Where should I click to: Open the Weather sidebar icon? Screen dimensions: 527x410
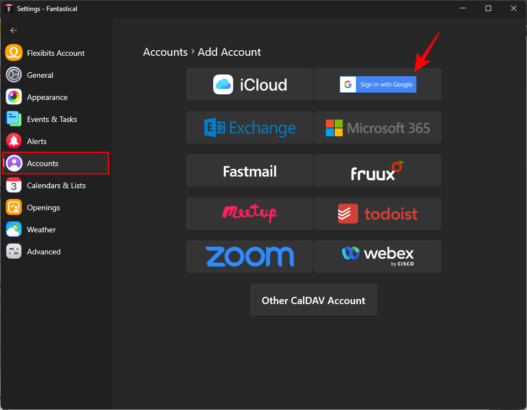click(14, 230)
